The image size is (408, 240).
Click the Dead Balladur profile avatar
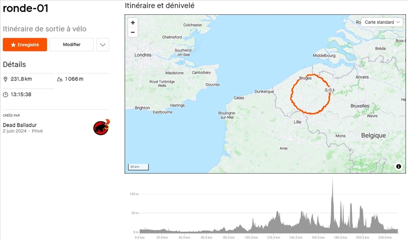click(x=101, y=128)
